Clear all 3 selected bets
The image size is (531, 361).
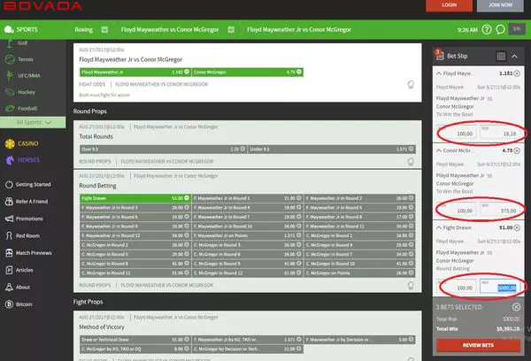(x=516, y=307)
